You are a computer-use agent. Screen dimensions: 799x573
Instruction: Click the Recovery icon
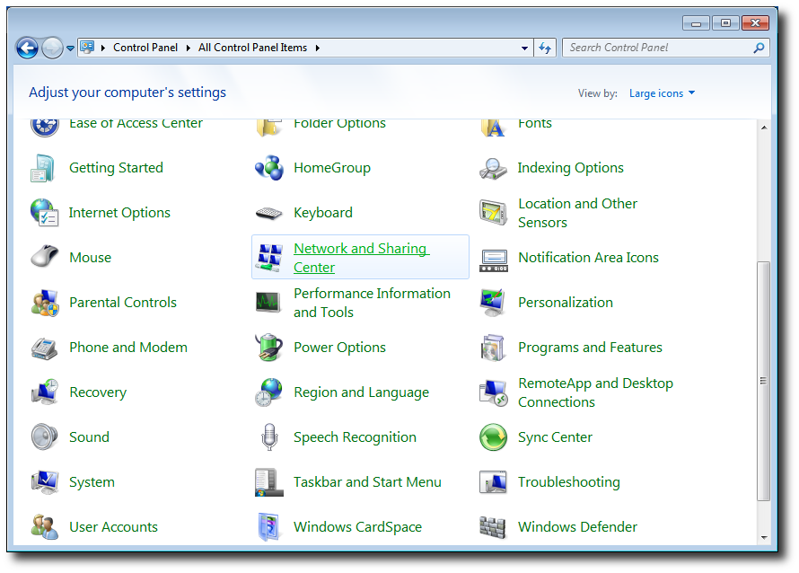coord(44,392)
